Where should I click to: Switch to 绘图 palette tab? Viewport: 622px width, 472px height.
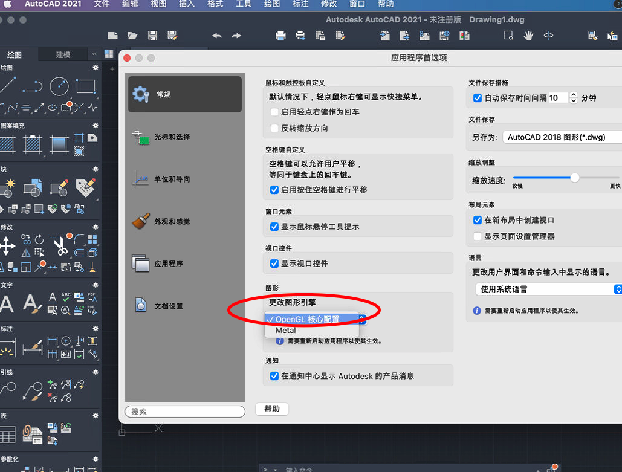[x=15, y=55]
